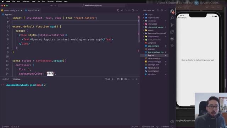Expand the .expo-shared folder
Viewport: 227px width, 128px height.
tap(154, 18)
